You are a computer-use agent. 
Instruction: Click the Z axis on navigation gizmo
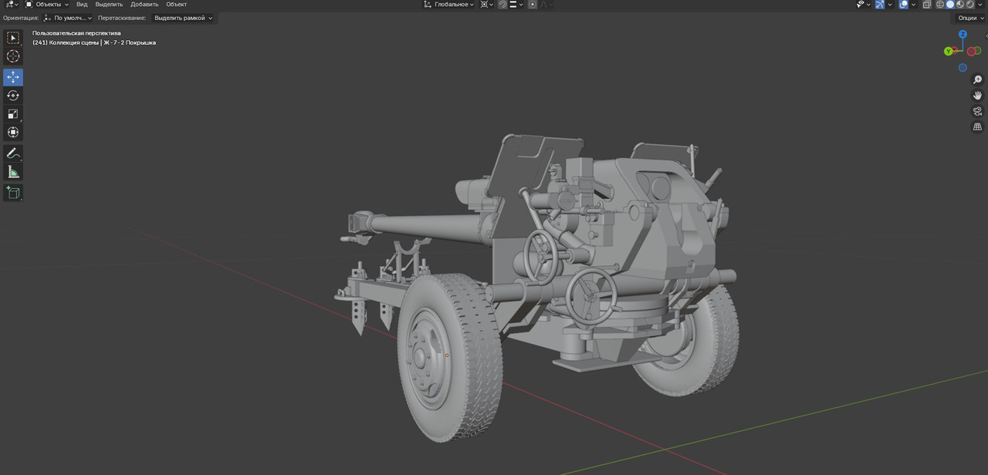(x=963, y=35)
